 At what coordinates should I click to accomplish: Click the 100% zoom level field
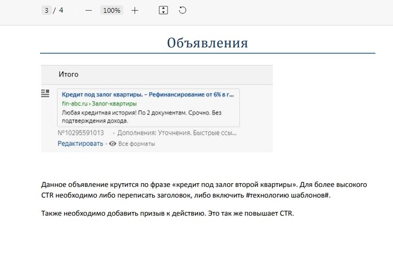(x=112, y=10)
